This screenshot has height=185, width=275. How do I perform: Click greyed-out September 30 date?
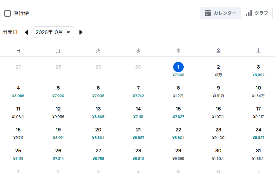(x=138, y=67)
